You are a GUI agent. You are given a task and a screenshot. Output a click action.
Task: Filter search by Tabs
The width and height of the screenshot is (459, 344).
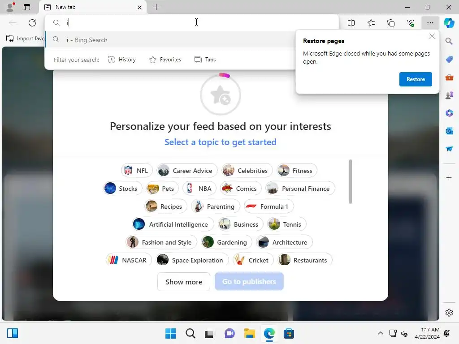(205, 60)
